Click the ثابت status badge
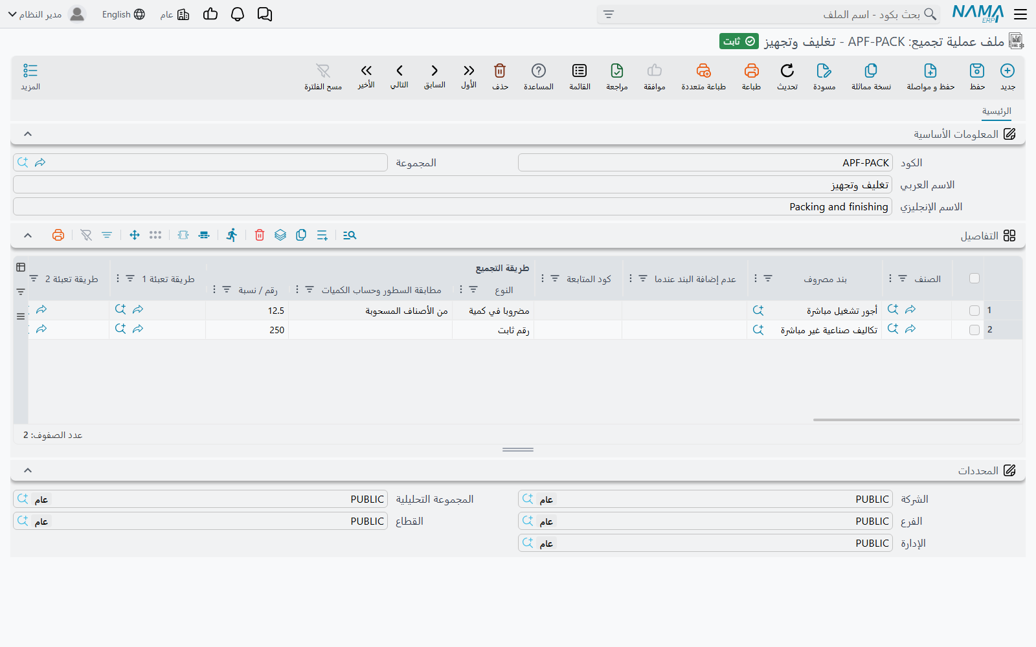This screenshot has height=647, width=1036. click(x=739, y=41)
